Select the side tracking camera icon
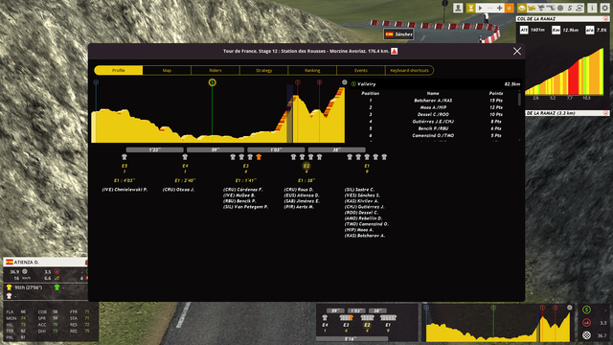The width and height of the screenshot is (613, 345). click(551, 8)
